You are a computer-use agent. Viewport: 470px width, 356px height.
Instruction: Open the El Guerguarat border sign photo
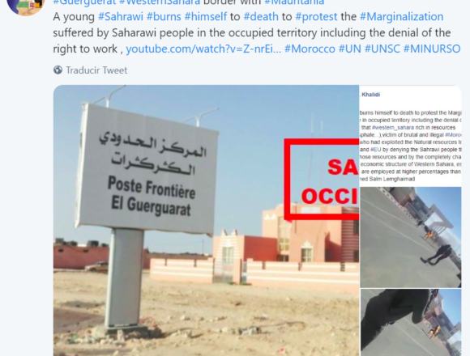206,221
